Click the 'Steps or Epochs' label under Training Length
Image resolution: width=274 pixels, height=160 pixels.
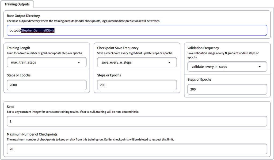19,75
